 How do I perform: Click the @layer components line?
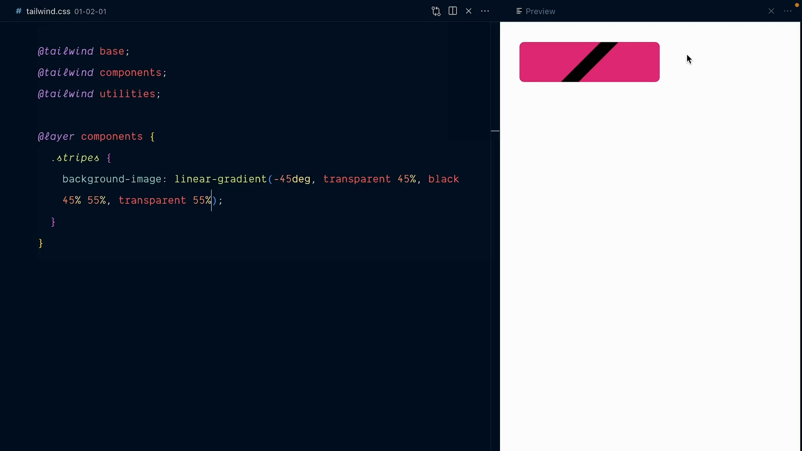pos(96,137)
